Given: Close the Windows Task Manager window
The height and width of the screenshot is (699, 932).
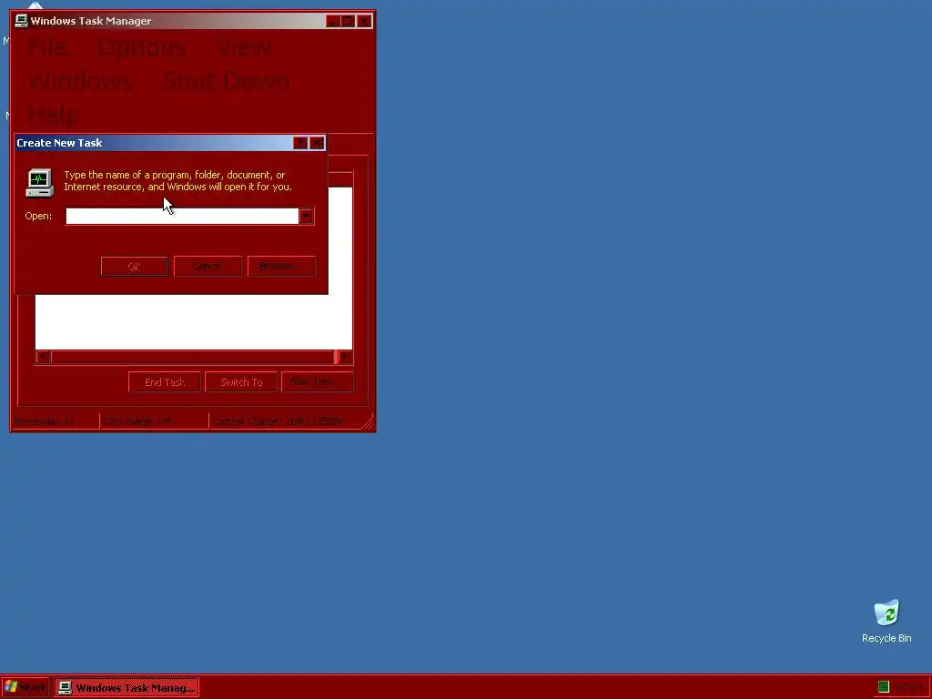Looking at the screenshot, I should tap(364, 22).
